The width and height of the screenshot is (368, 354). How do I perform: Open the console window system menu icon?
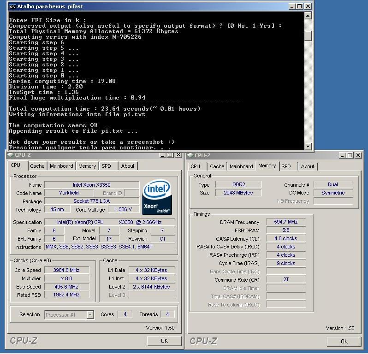(x=12, y=6)
